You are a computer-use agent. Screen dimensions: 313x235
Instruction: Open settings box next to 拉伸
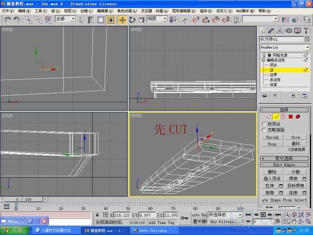[281, 186]
